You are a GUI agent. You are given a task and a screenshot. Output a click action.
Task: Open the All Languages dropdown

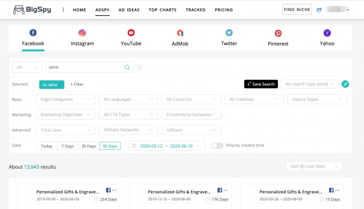(128, 99)
